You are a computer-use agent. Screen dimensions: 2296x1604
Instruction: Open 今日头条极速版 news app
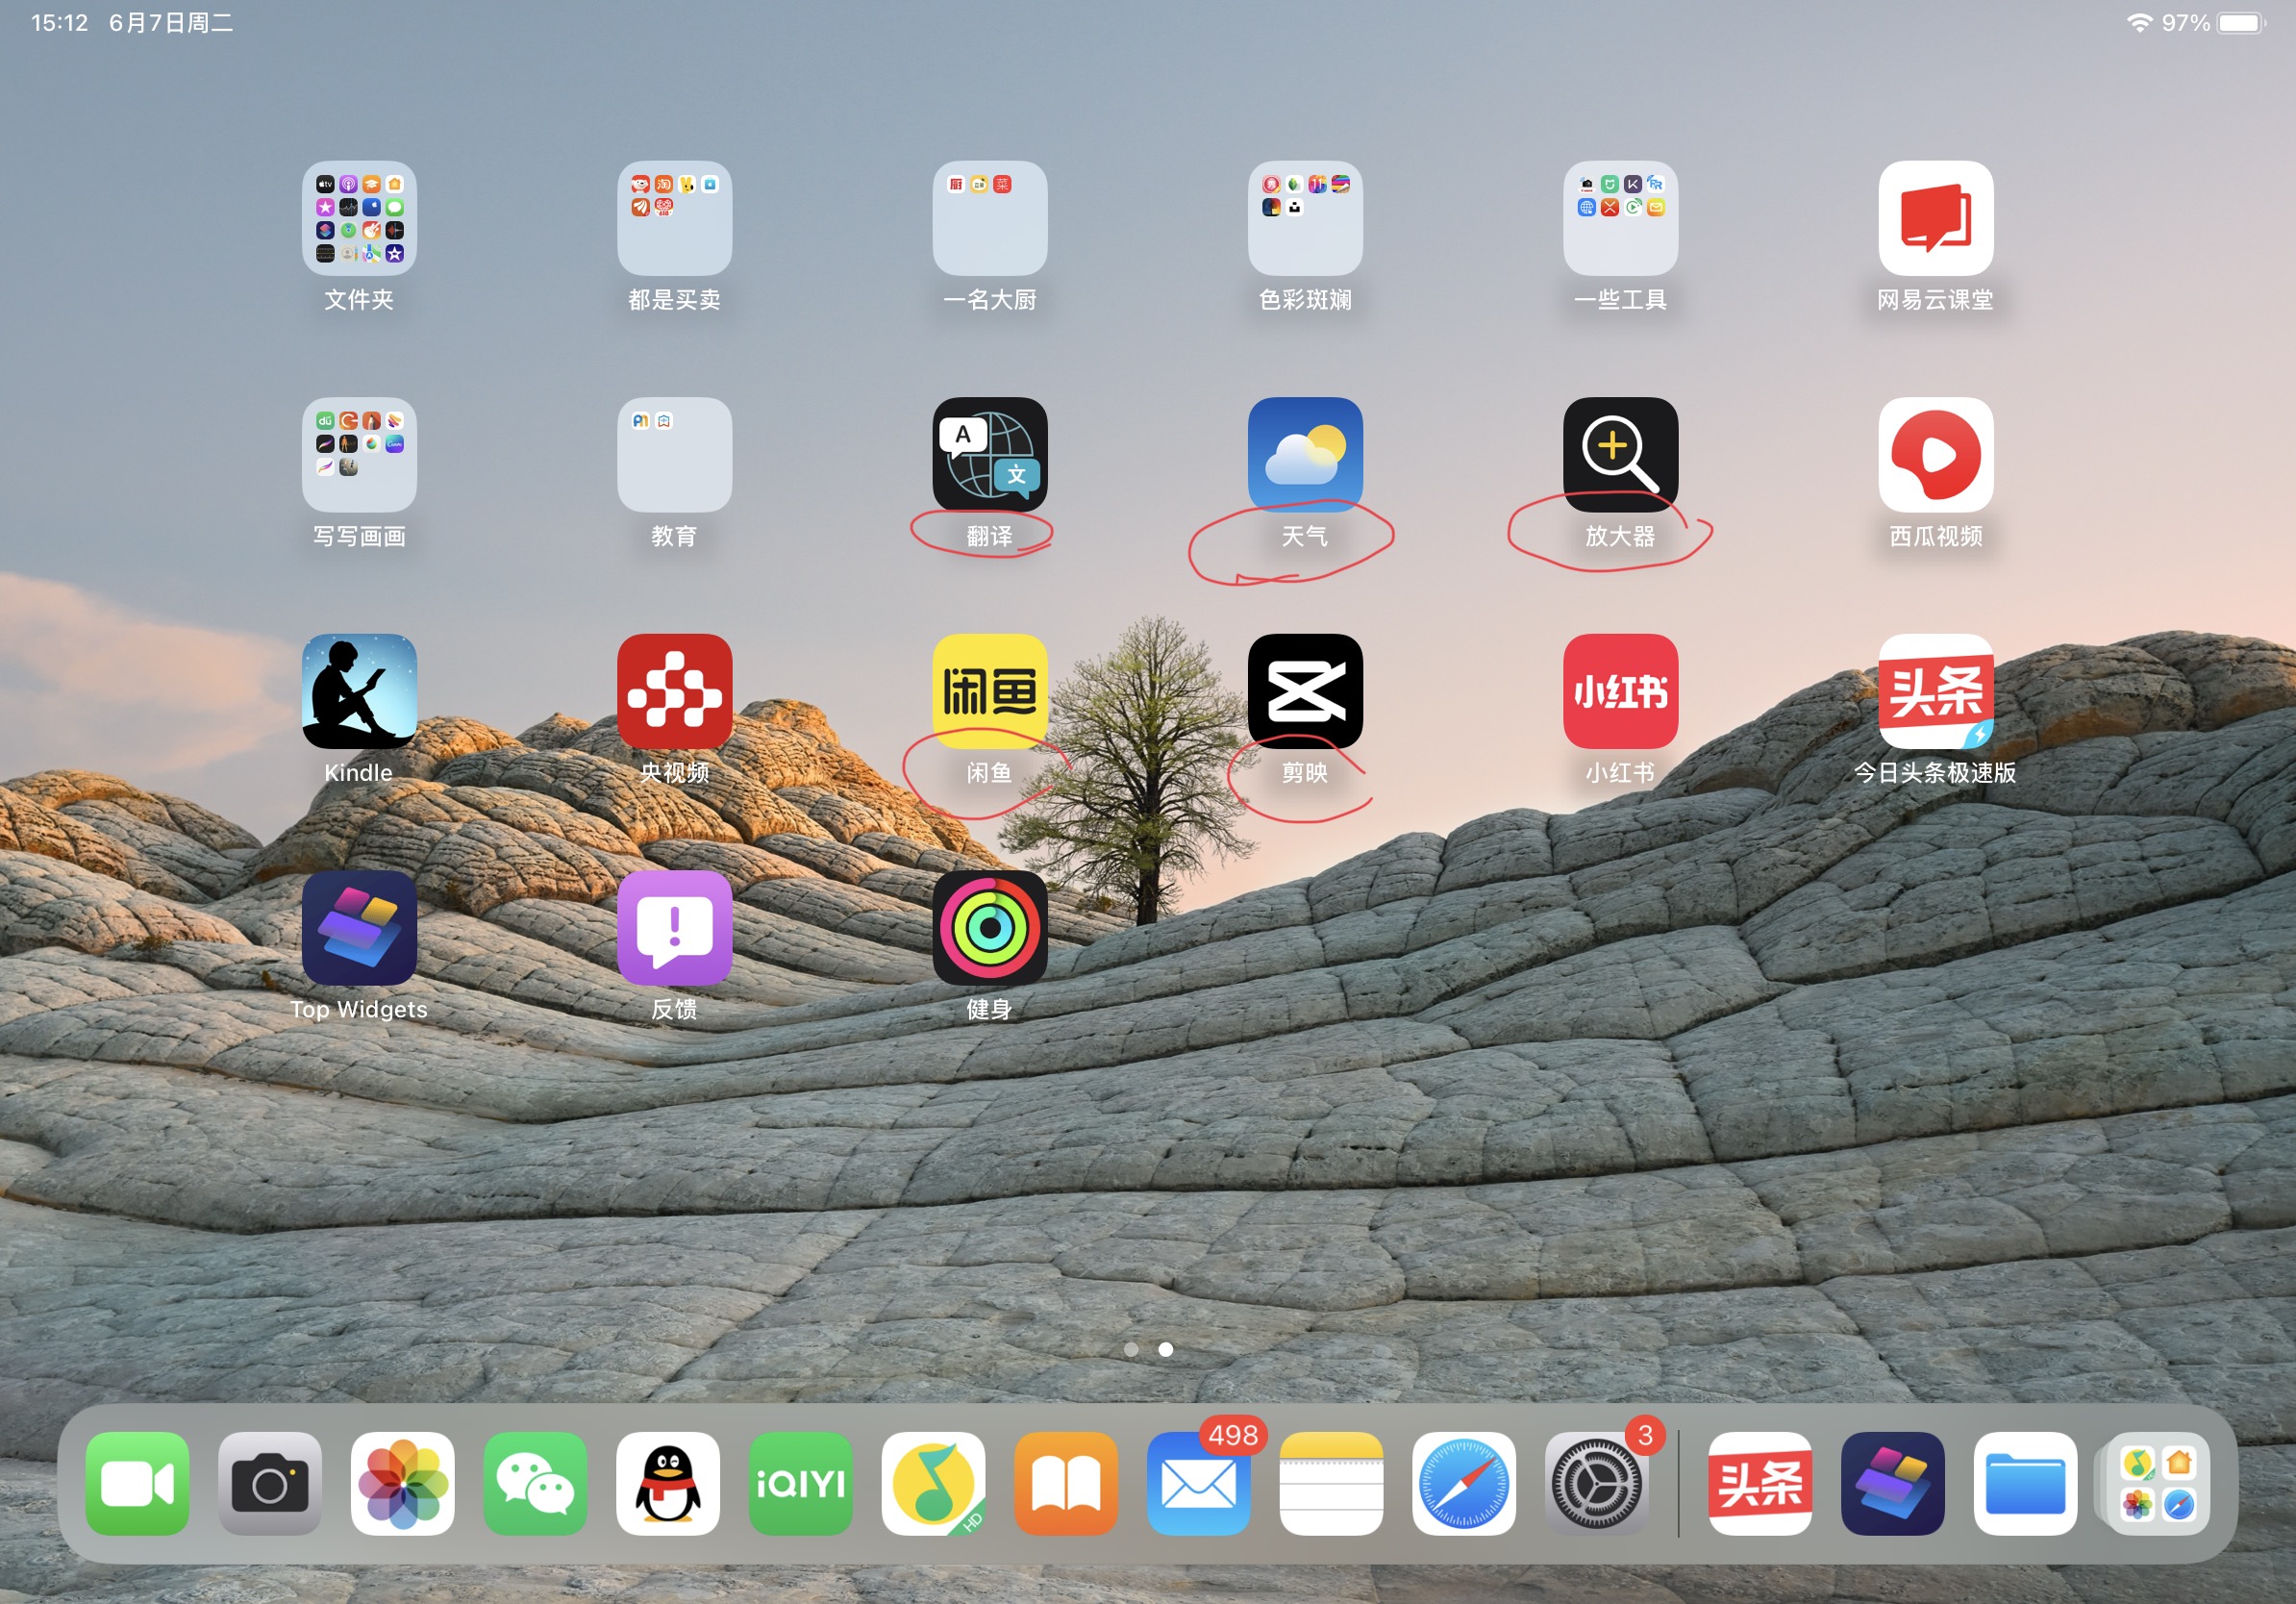[x=1934, y=692]
